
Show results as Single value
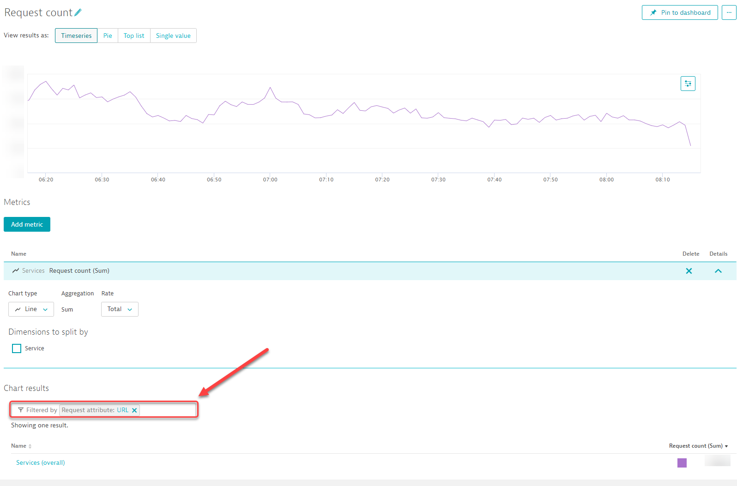tap(173, 36)
